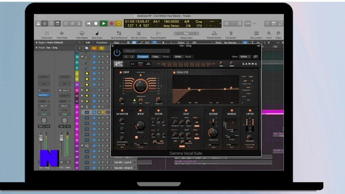The width and height of the screenshot is (345, 194).
Task: Toggle the yellow Cycle mode button
Action: (119, 24)
